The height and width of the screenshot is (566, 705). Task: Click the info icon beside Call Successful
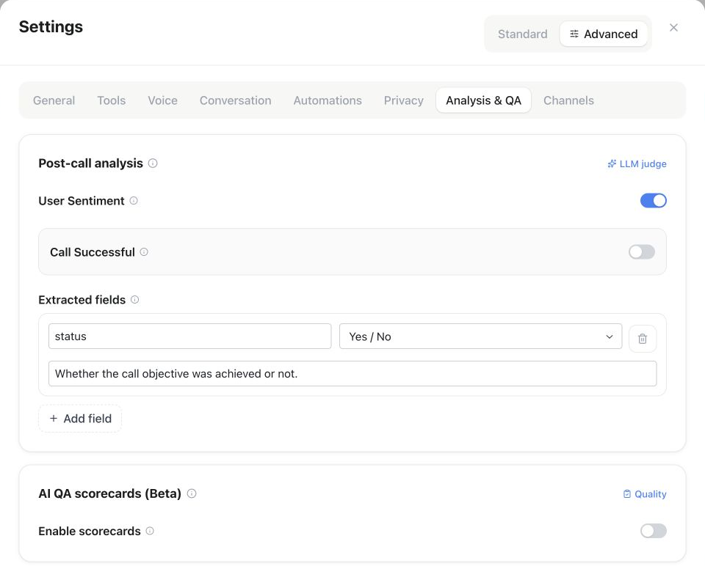144,251
